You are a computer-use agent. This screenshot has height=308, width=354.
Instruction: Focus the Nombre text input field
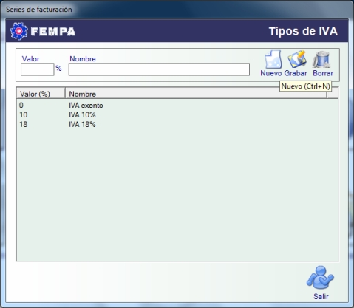159,69
